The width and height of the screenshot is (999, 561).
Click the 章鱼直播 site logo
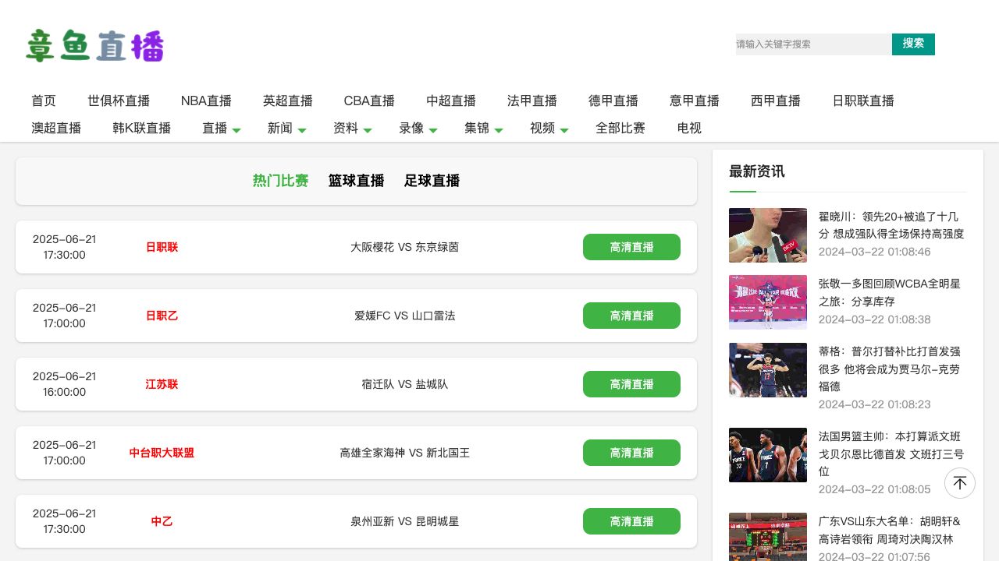click(95, 46)
